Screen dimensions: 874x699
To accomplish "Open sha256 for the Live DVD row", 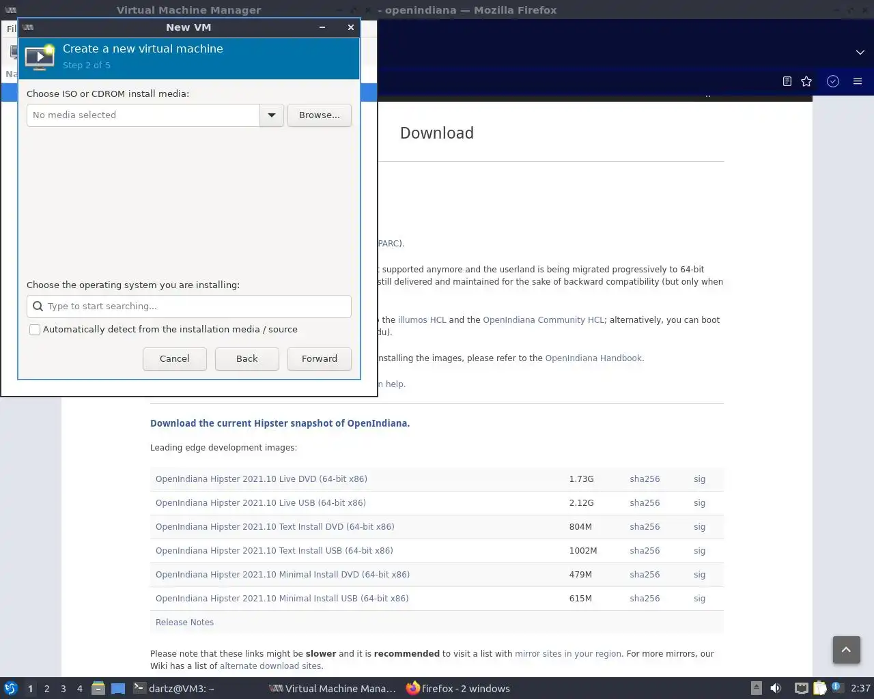I will [x=645, y=479].
